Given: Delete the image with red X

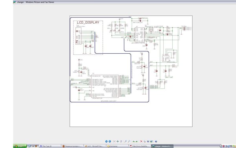Looking at the screenshot, I should pyautogui.click(x=141, y=141).
